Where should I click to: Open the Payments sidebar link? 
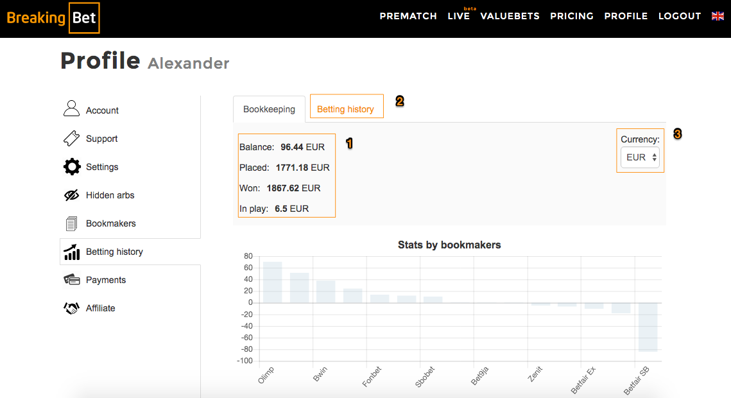(106, 280)
